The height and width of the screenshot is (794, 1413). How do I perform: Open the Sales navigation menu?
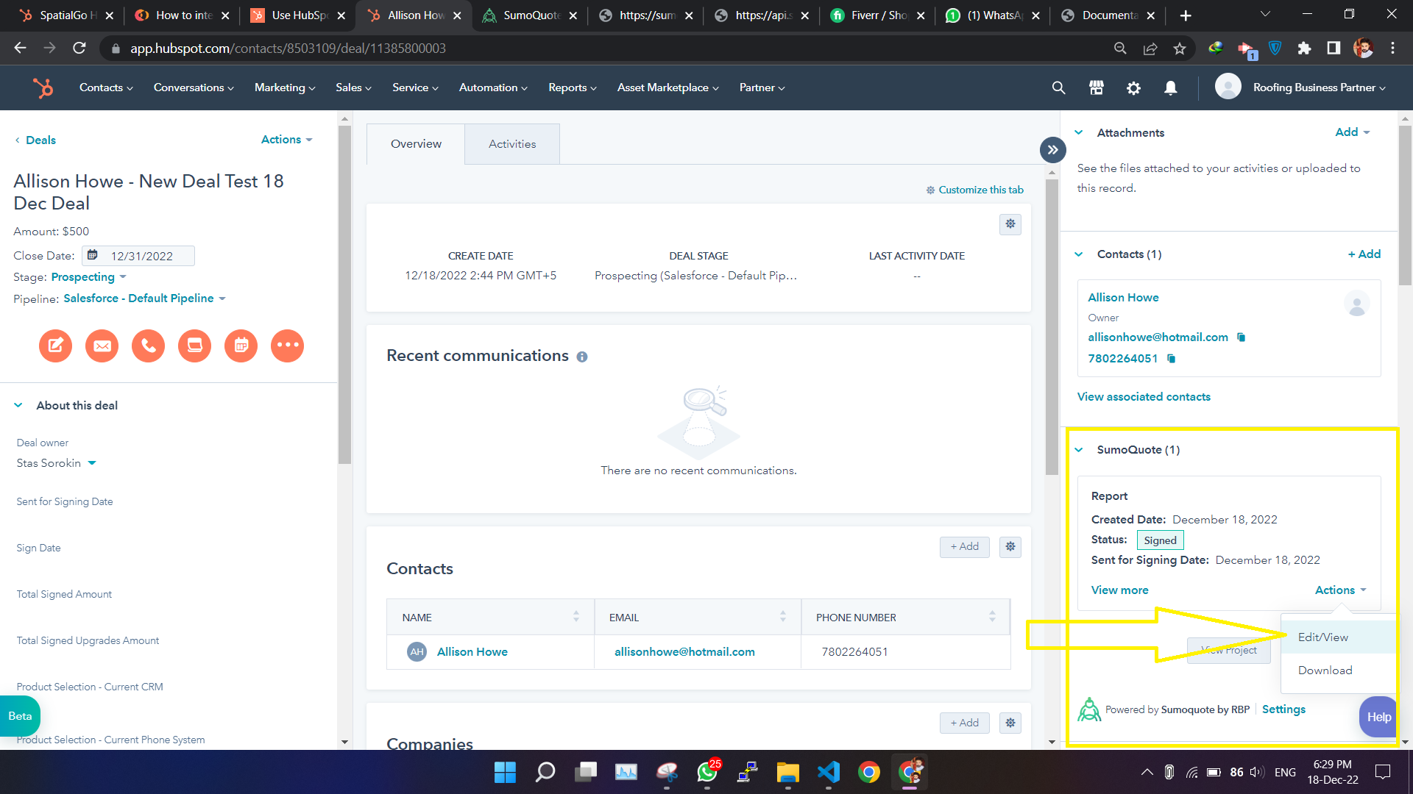click(353, 87)
